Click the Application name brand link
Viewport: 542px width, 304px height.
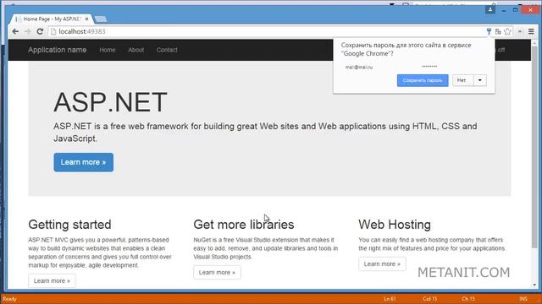58,50
